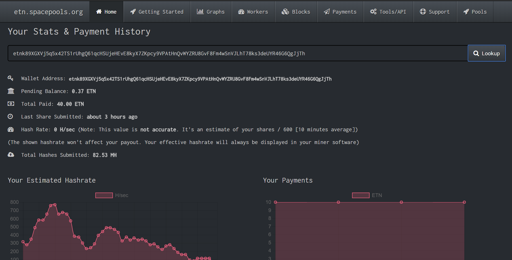This screenshot has width=512, height=260.
Task: Select the displayed wallet address text
Action: click(x=200, y=79)
